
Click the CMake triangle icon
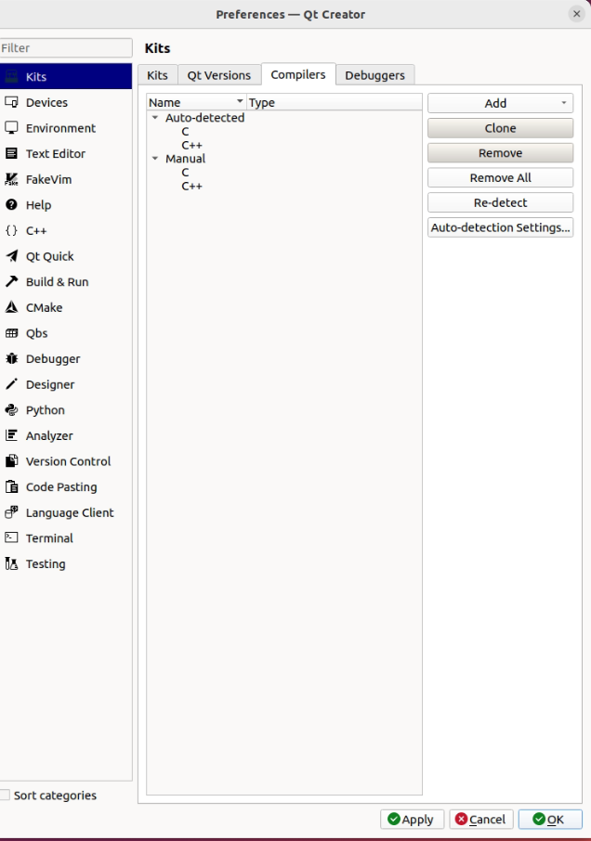click(11, 307)
